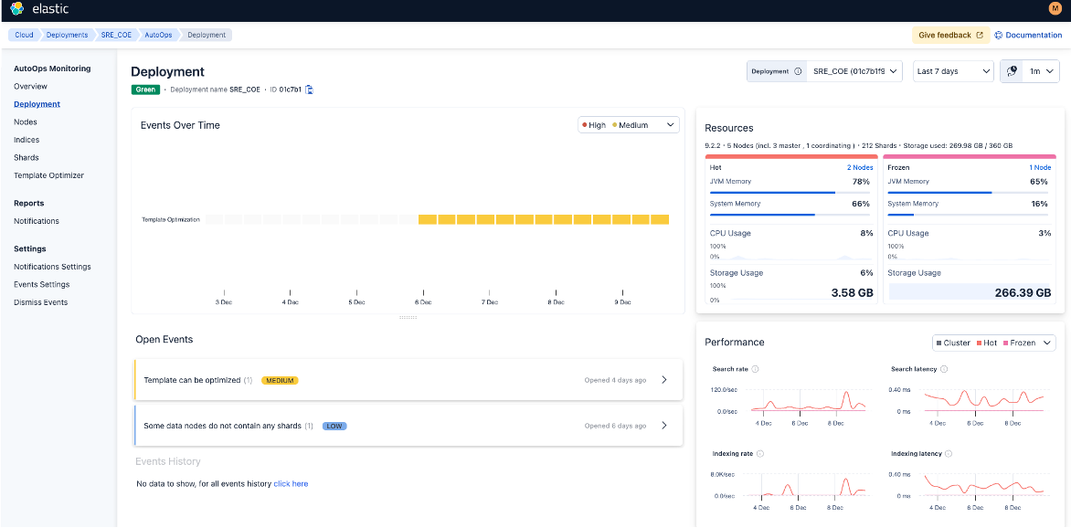
Task: Click the 2 Nodes link in Hot tier
Action: tap(860, 168)
